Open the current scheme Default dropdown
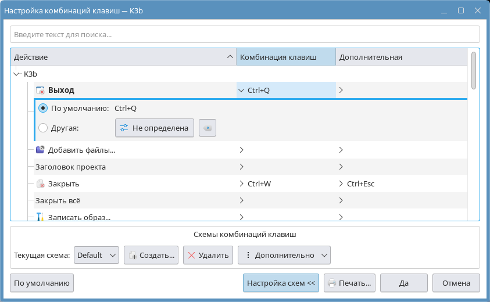Screen dimensions: 490x302 tap(96, 255)
